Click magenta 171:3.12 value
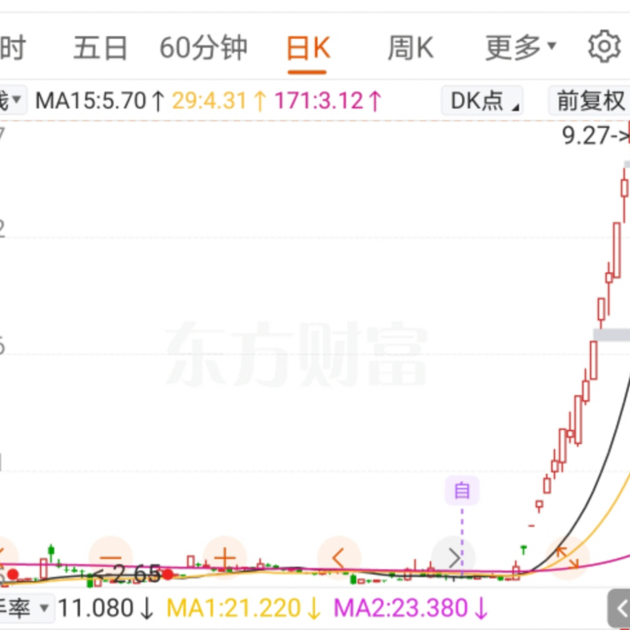This screenshot has height=630, width=630. (x=328, y=100)
